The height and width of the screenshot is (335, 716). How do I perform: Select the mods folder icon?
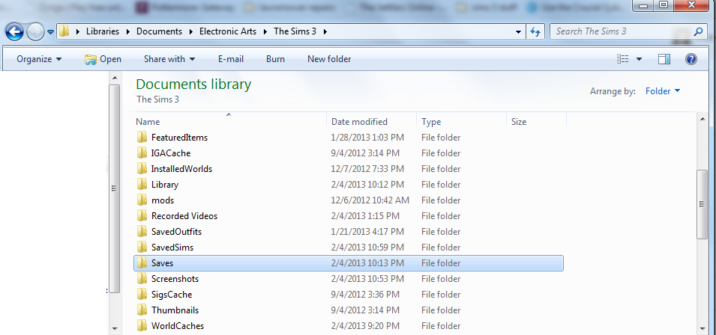click(142, 200)
